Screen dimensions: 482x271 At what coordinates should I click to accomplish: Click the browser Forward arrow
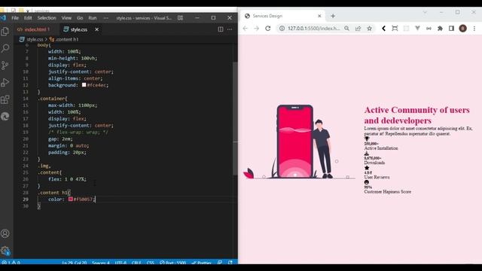(x=256, y=29)
